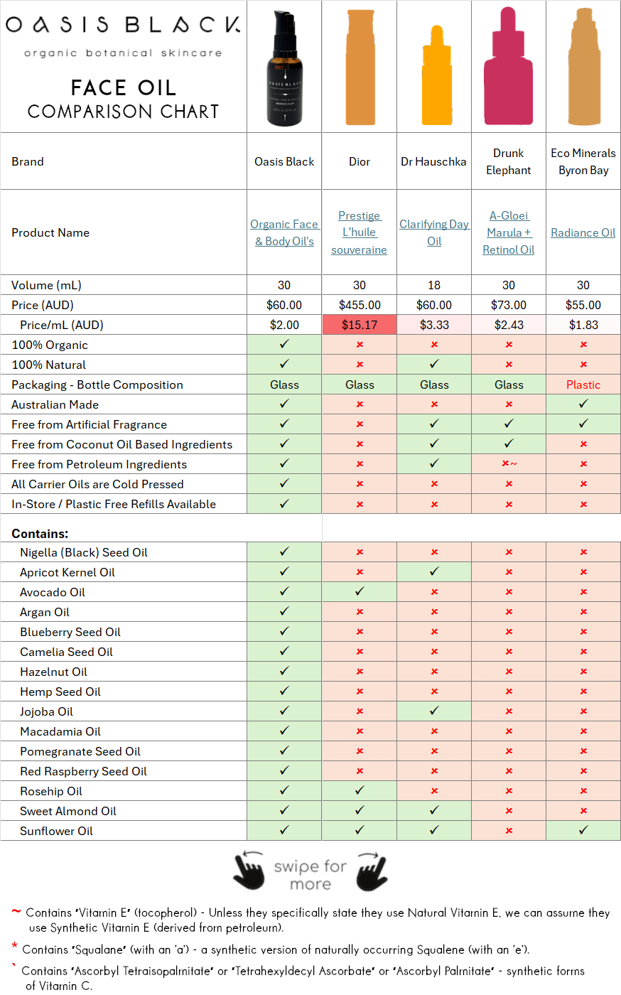Screen dimensions: 621x995
Task: Click the Dior $455.00 price
Action: point(360,305)
